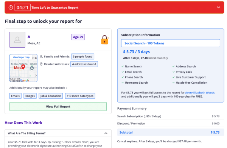Viewport: 227px width, 148px height.
Task: Open 4 addresses found badge
Action: pyautogui.click(x=84, y=64)
